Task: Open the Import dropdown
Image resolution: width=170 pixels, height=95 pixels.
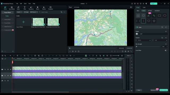Action: pyautogui.click(x=19, y=12)
